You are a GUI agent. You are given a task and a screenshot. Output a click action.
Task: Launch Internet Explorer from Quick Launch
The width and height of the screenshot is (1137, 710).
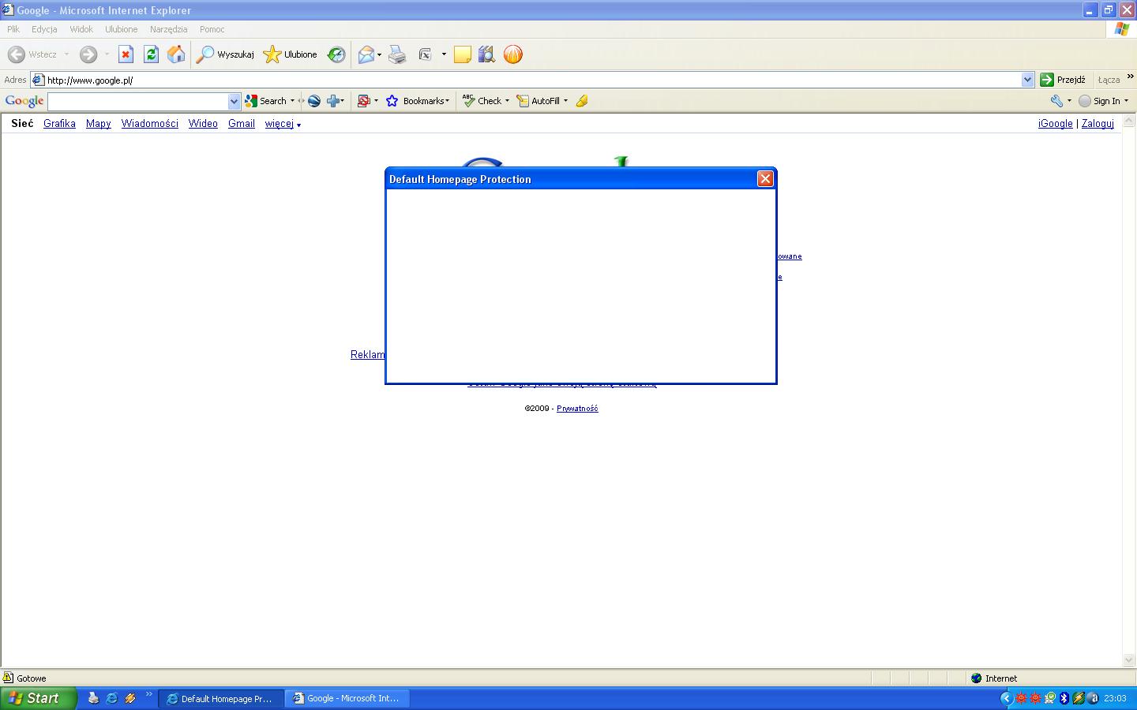(x=111, y=698)
